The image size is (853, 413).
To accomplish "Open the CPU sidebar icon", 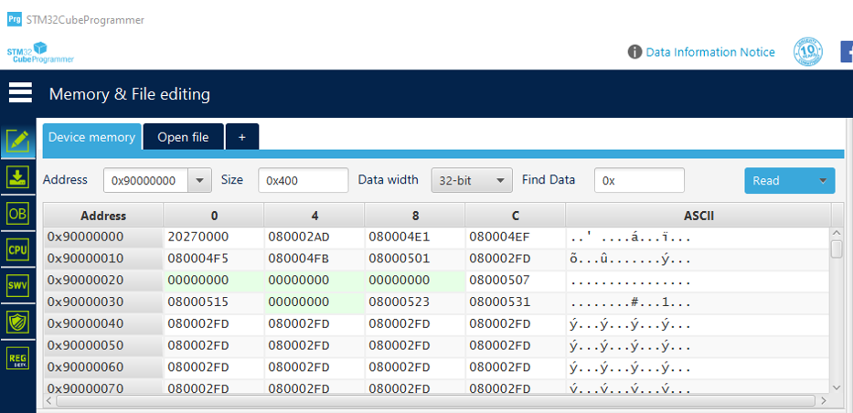I will pos(18,249).
